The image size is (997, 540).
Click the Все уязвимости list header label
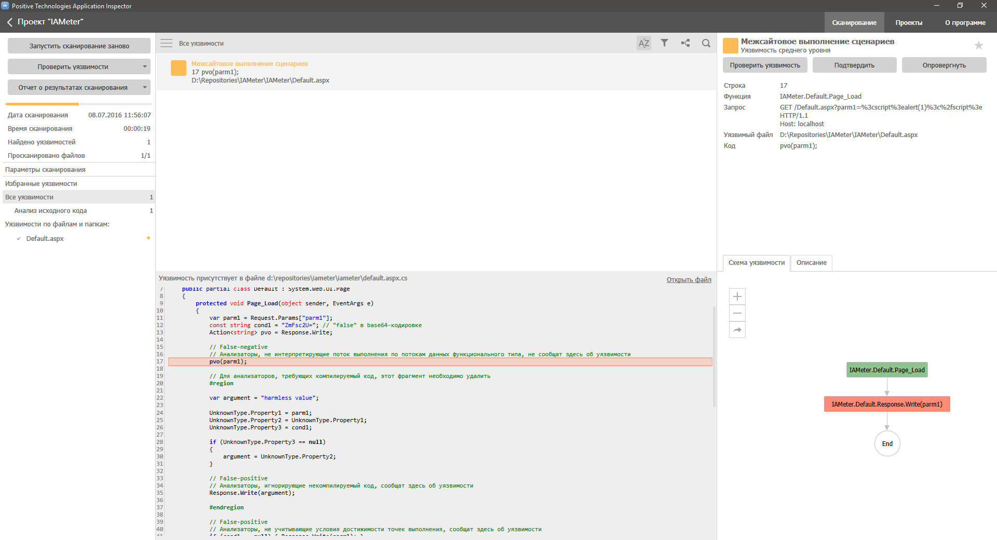point(201,44)
